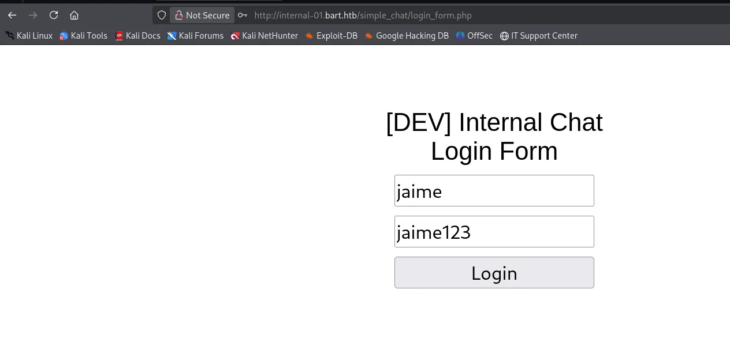Open the browser home page
The image size is (730, 338).
74,15
